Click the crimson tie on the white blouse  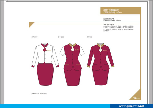44,49
